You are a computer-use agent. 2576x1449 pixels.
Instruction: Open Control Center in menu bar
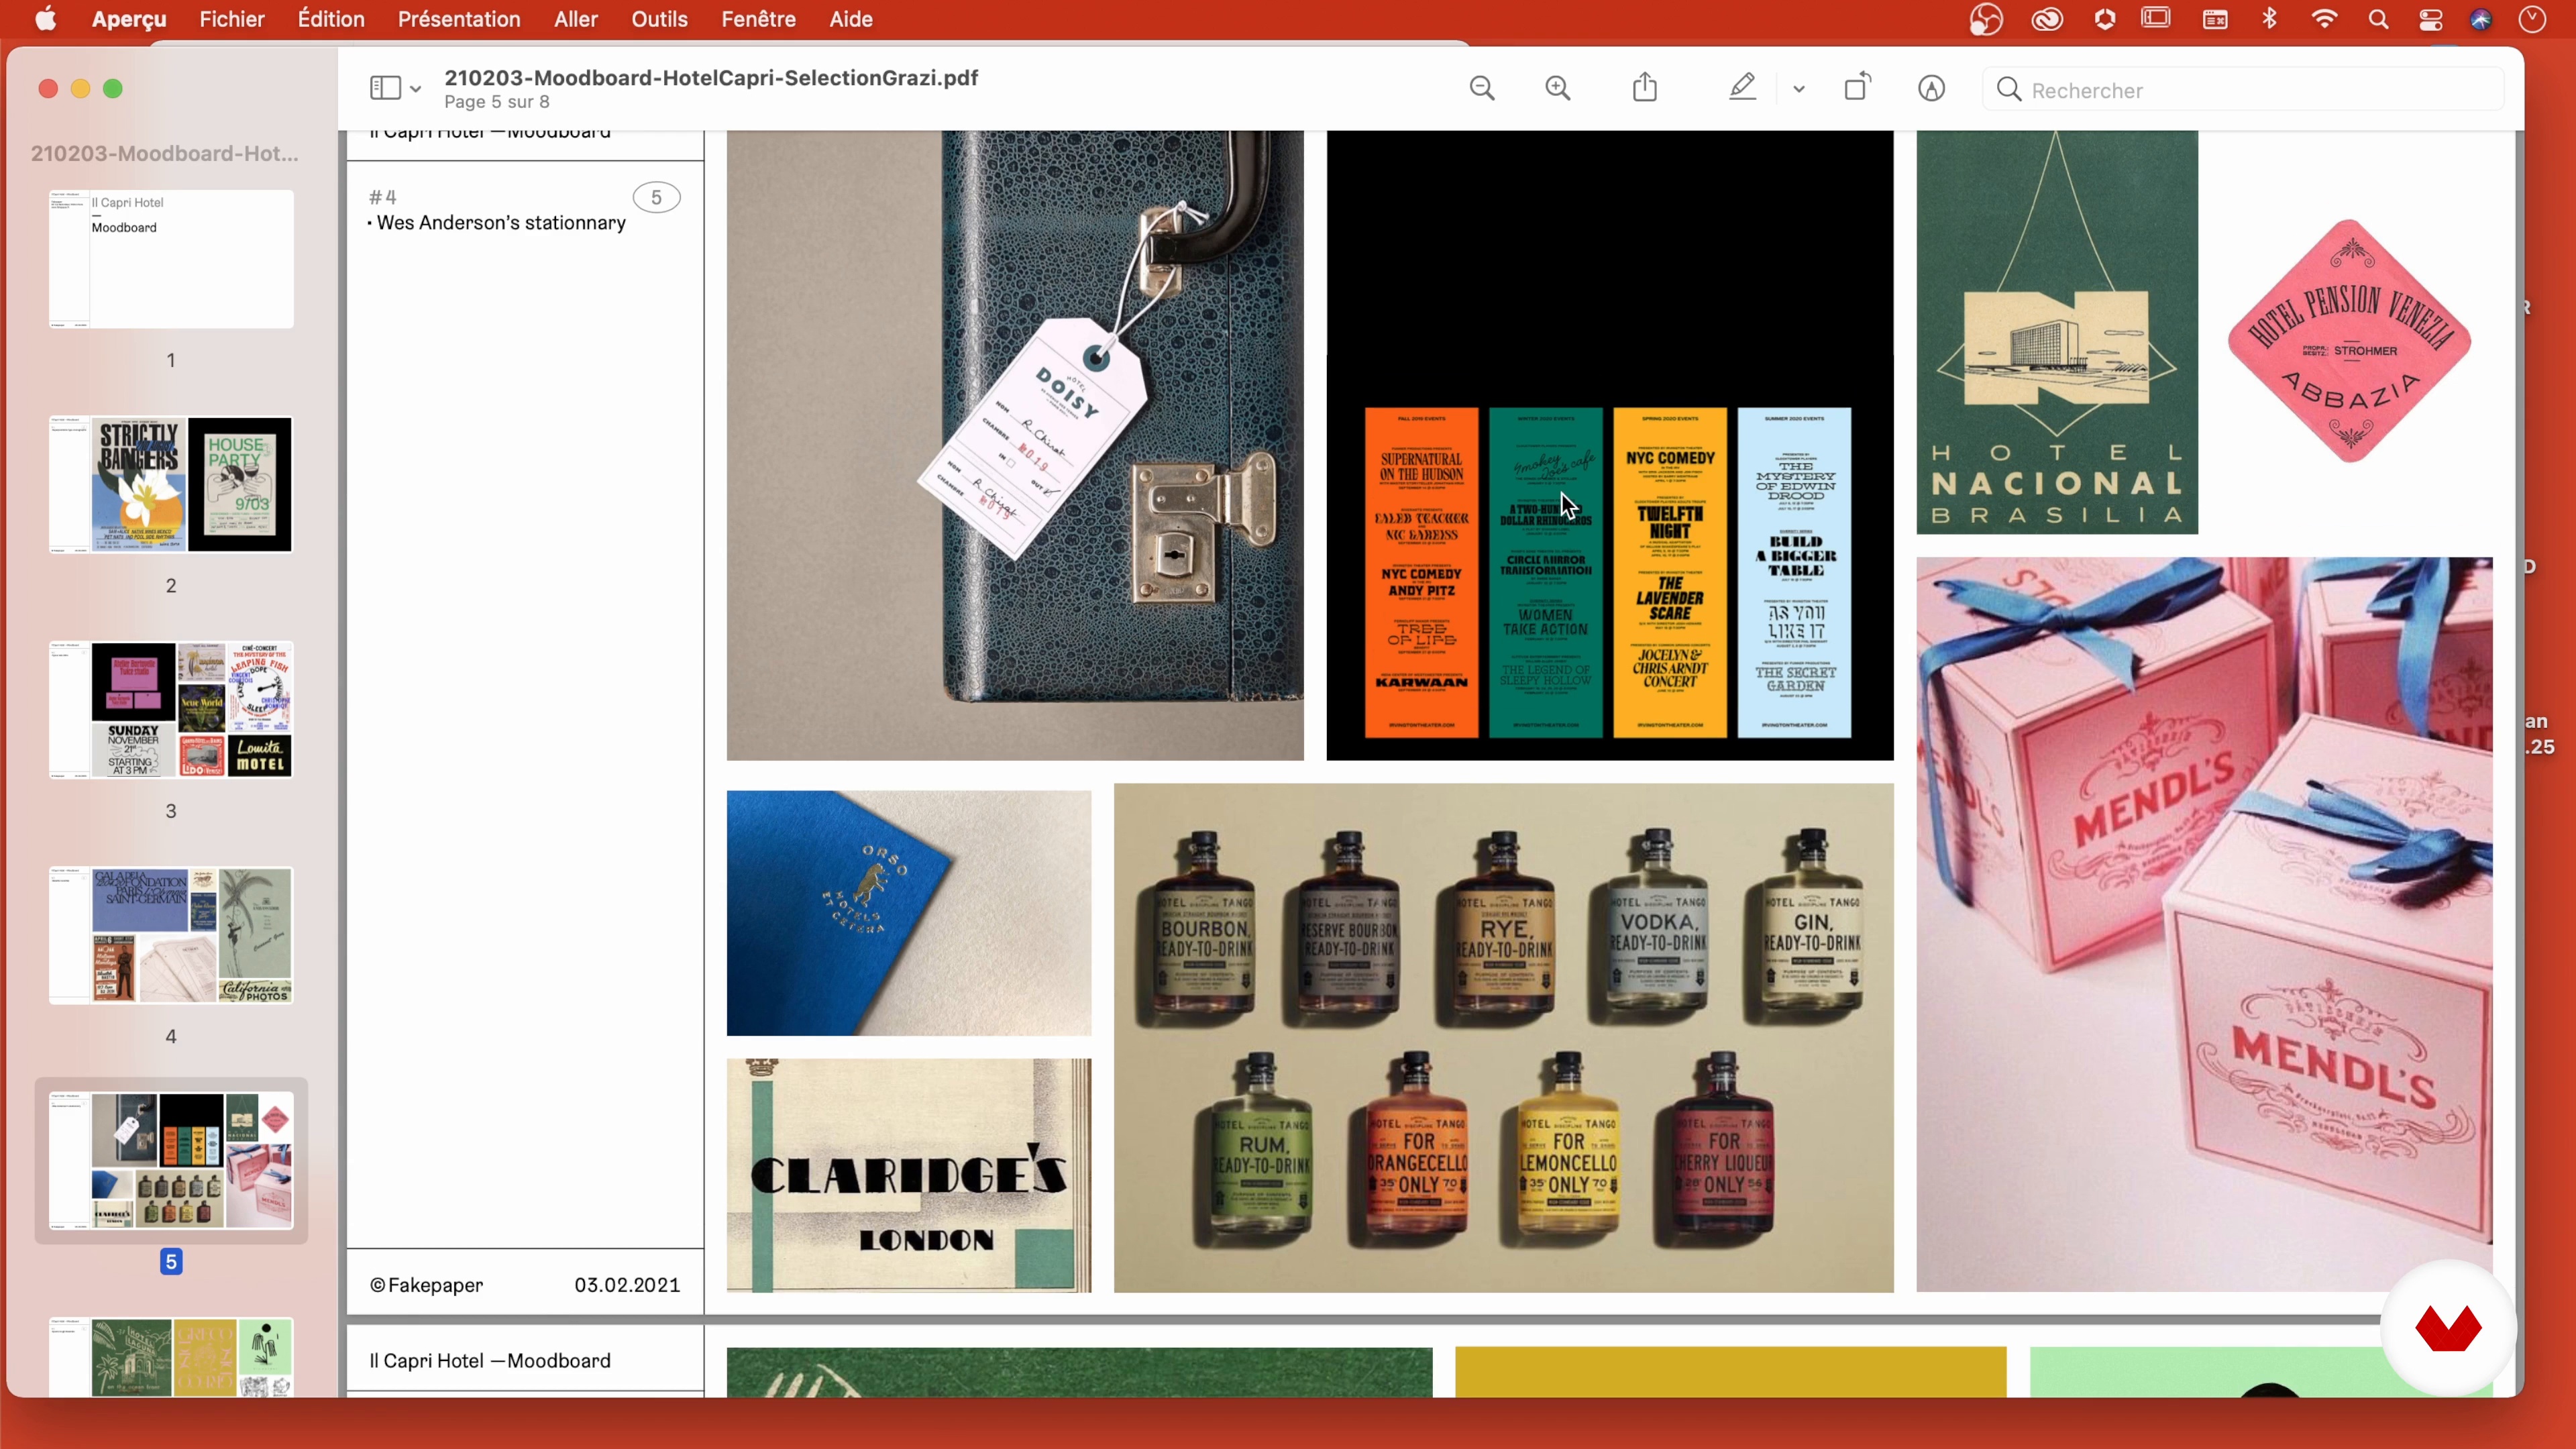coord(2431,19)
